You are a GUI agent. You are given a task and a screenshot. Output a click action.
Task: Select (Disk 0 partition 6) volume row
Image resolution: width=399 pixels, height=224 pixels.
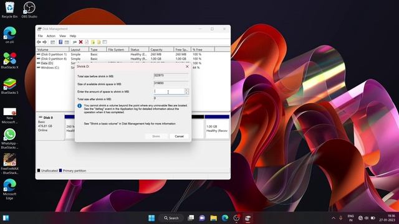point(133,59)
